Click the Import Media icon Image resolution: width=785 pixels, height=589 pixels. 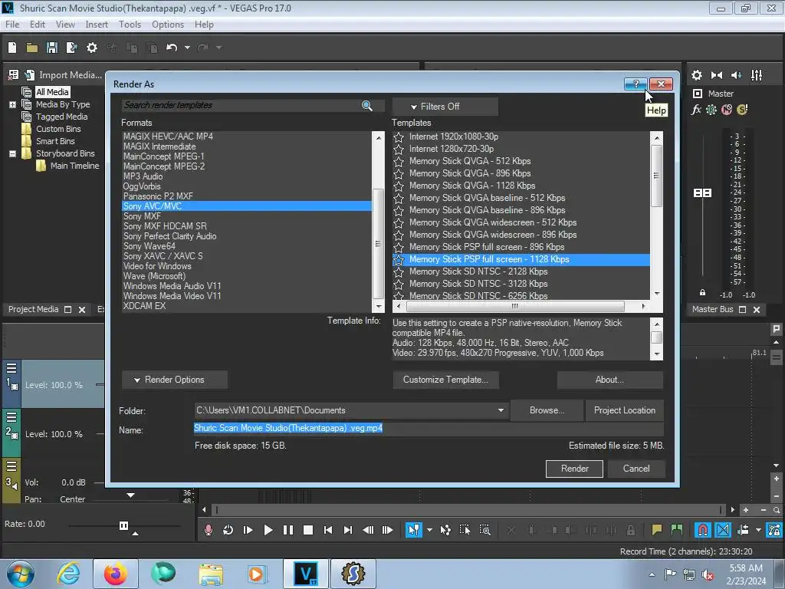pyautogui.click(x=30, y=75)
